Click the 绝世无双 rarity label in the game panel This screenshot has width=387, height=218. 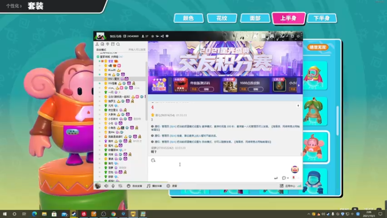click(x=318, y=47)
